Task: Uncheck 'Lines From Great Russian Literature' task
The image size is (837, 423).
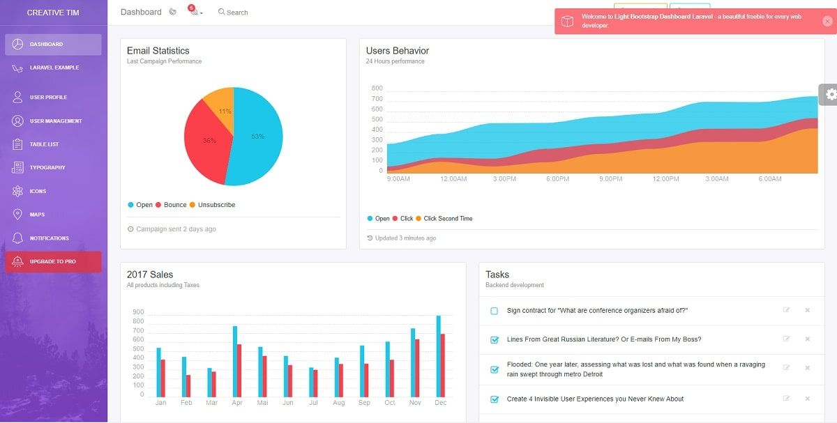Action: [493, 338]
